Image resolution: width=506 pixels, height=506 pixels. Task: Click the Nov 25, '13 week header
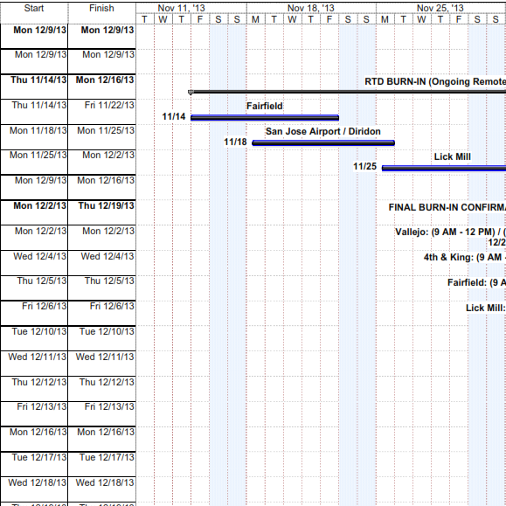pyautogui.click(x=440, y=8)
